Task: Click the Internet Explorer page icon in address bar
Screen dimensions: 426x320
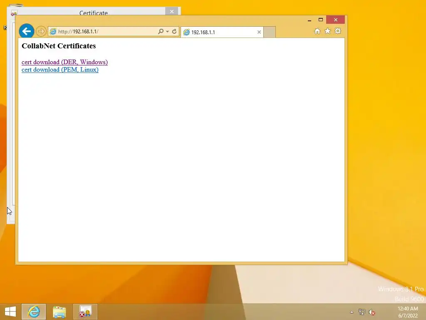Action: pos(53,32)
